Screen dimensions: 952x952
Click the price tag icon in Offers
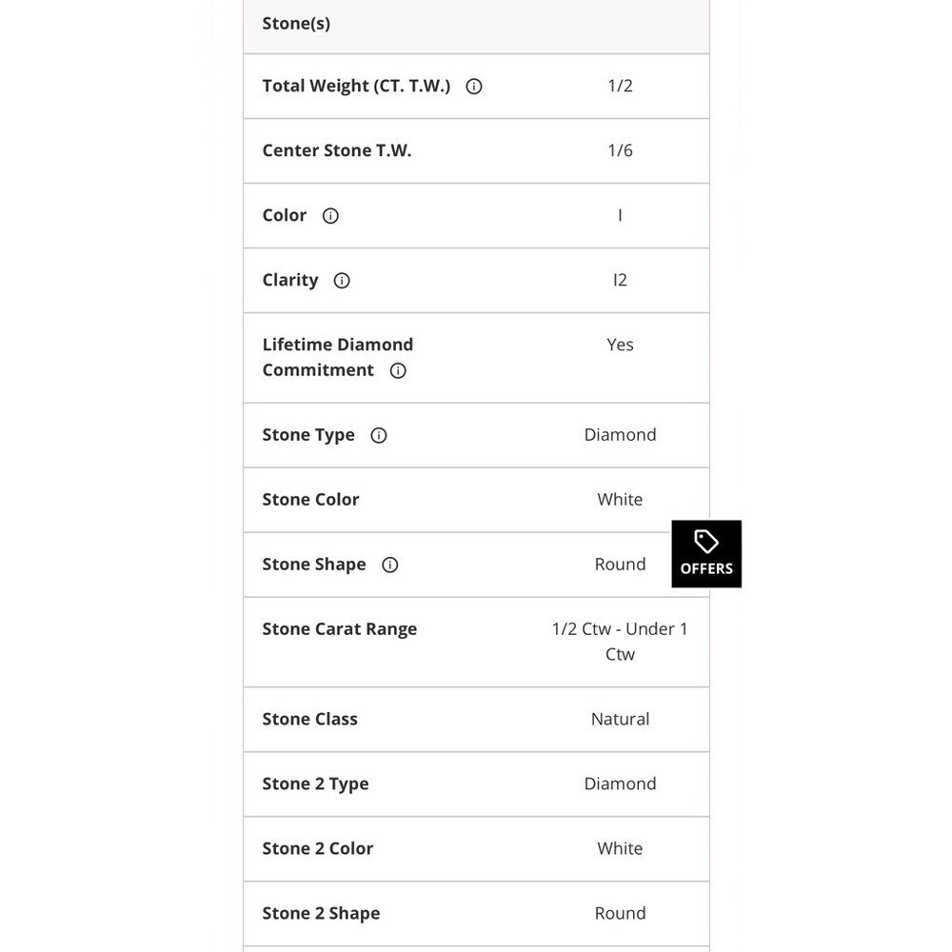706,542
